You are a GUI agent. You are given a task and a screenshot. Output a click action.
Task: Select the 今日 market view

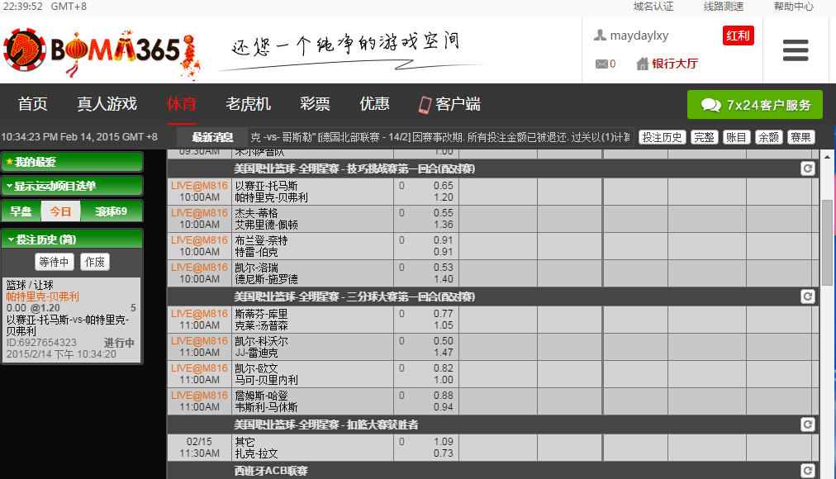(x=60, y=211)
